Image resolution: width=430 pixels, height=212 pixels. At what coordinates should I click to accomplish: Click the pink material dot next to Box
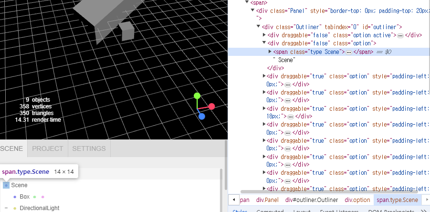42,197
